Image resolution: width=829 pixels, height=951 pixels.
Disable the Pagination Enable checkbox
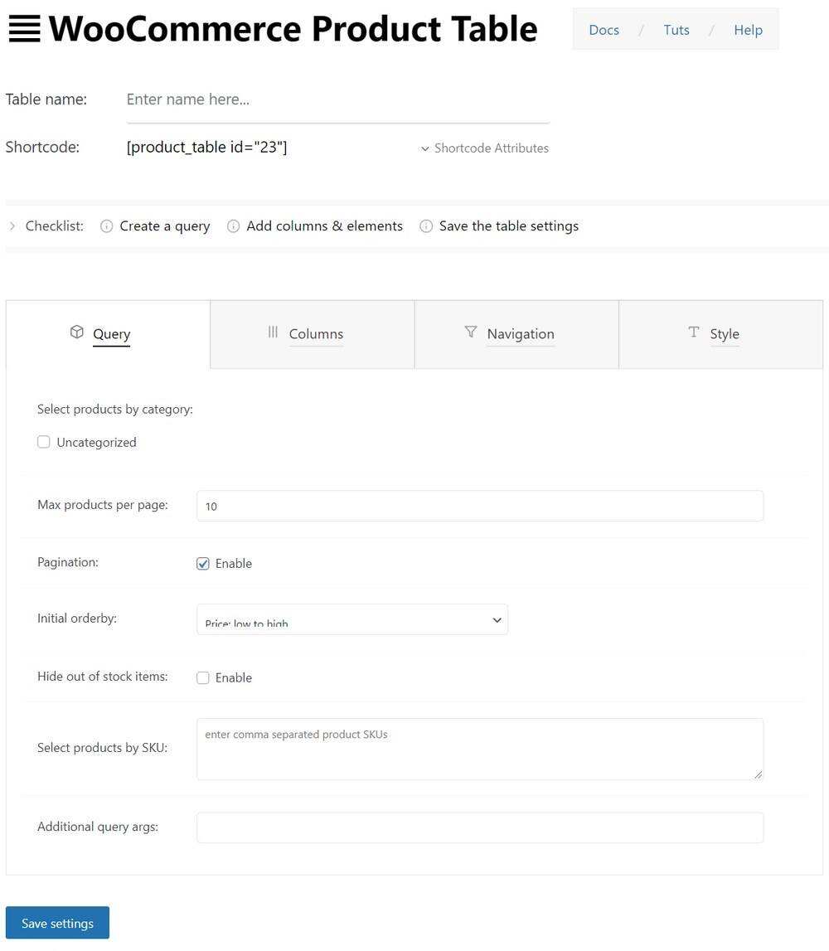tap(203, 564)
